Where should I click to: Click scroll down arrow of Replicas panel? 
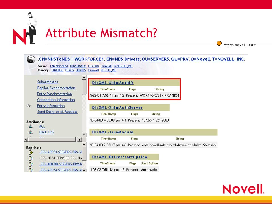84,170
